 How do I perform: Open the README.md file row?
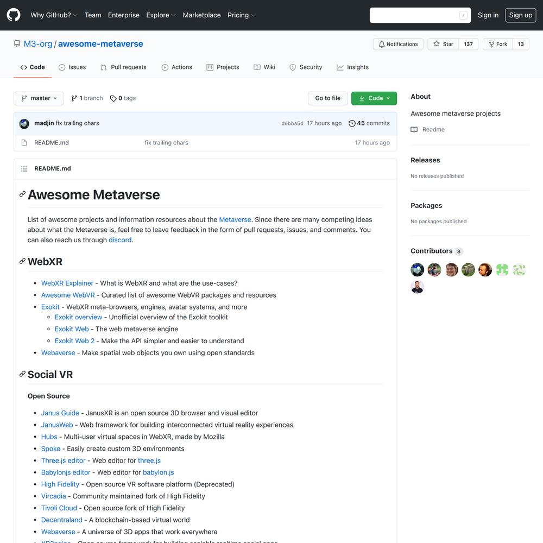pyautogui.click(x=205, y=143)
